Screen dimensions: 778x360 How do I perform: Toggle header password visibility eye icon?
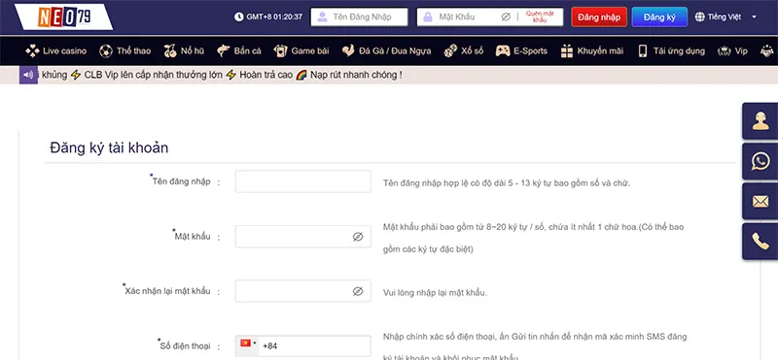coord(506,16)
